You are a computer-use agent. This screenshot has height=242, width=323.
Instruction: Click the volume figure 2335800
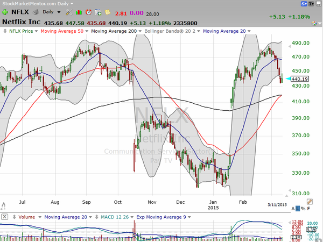coord(185,23)
